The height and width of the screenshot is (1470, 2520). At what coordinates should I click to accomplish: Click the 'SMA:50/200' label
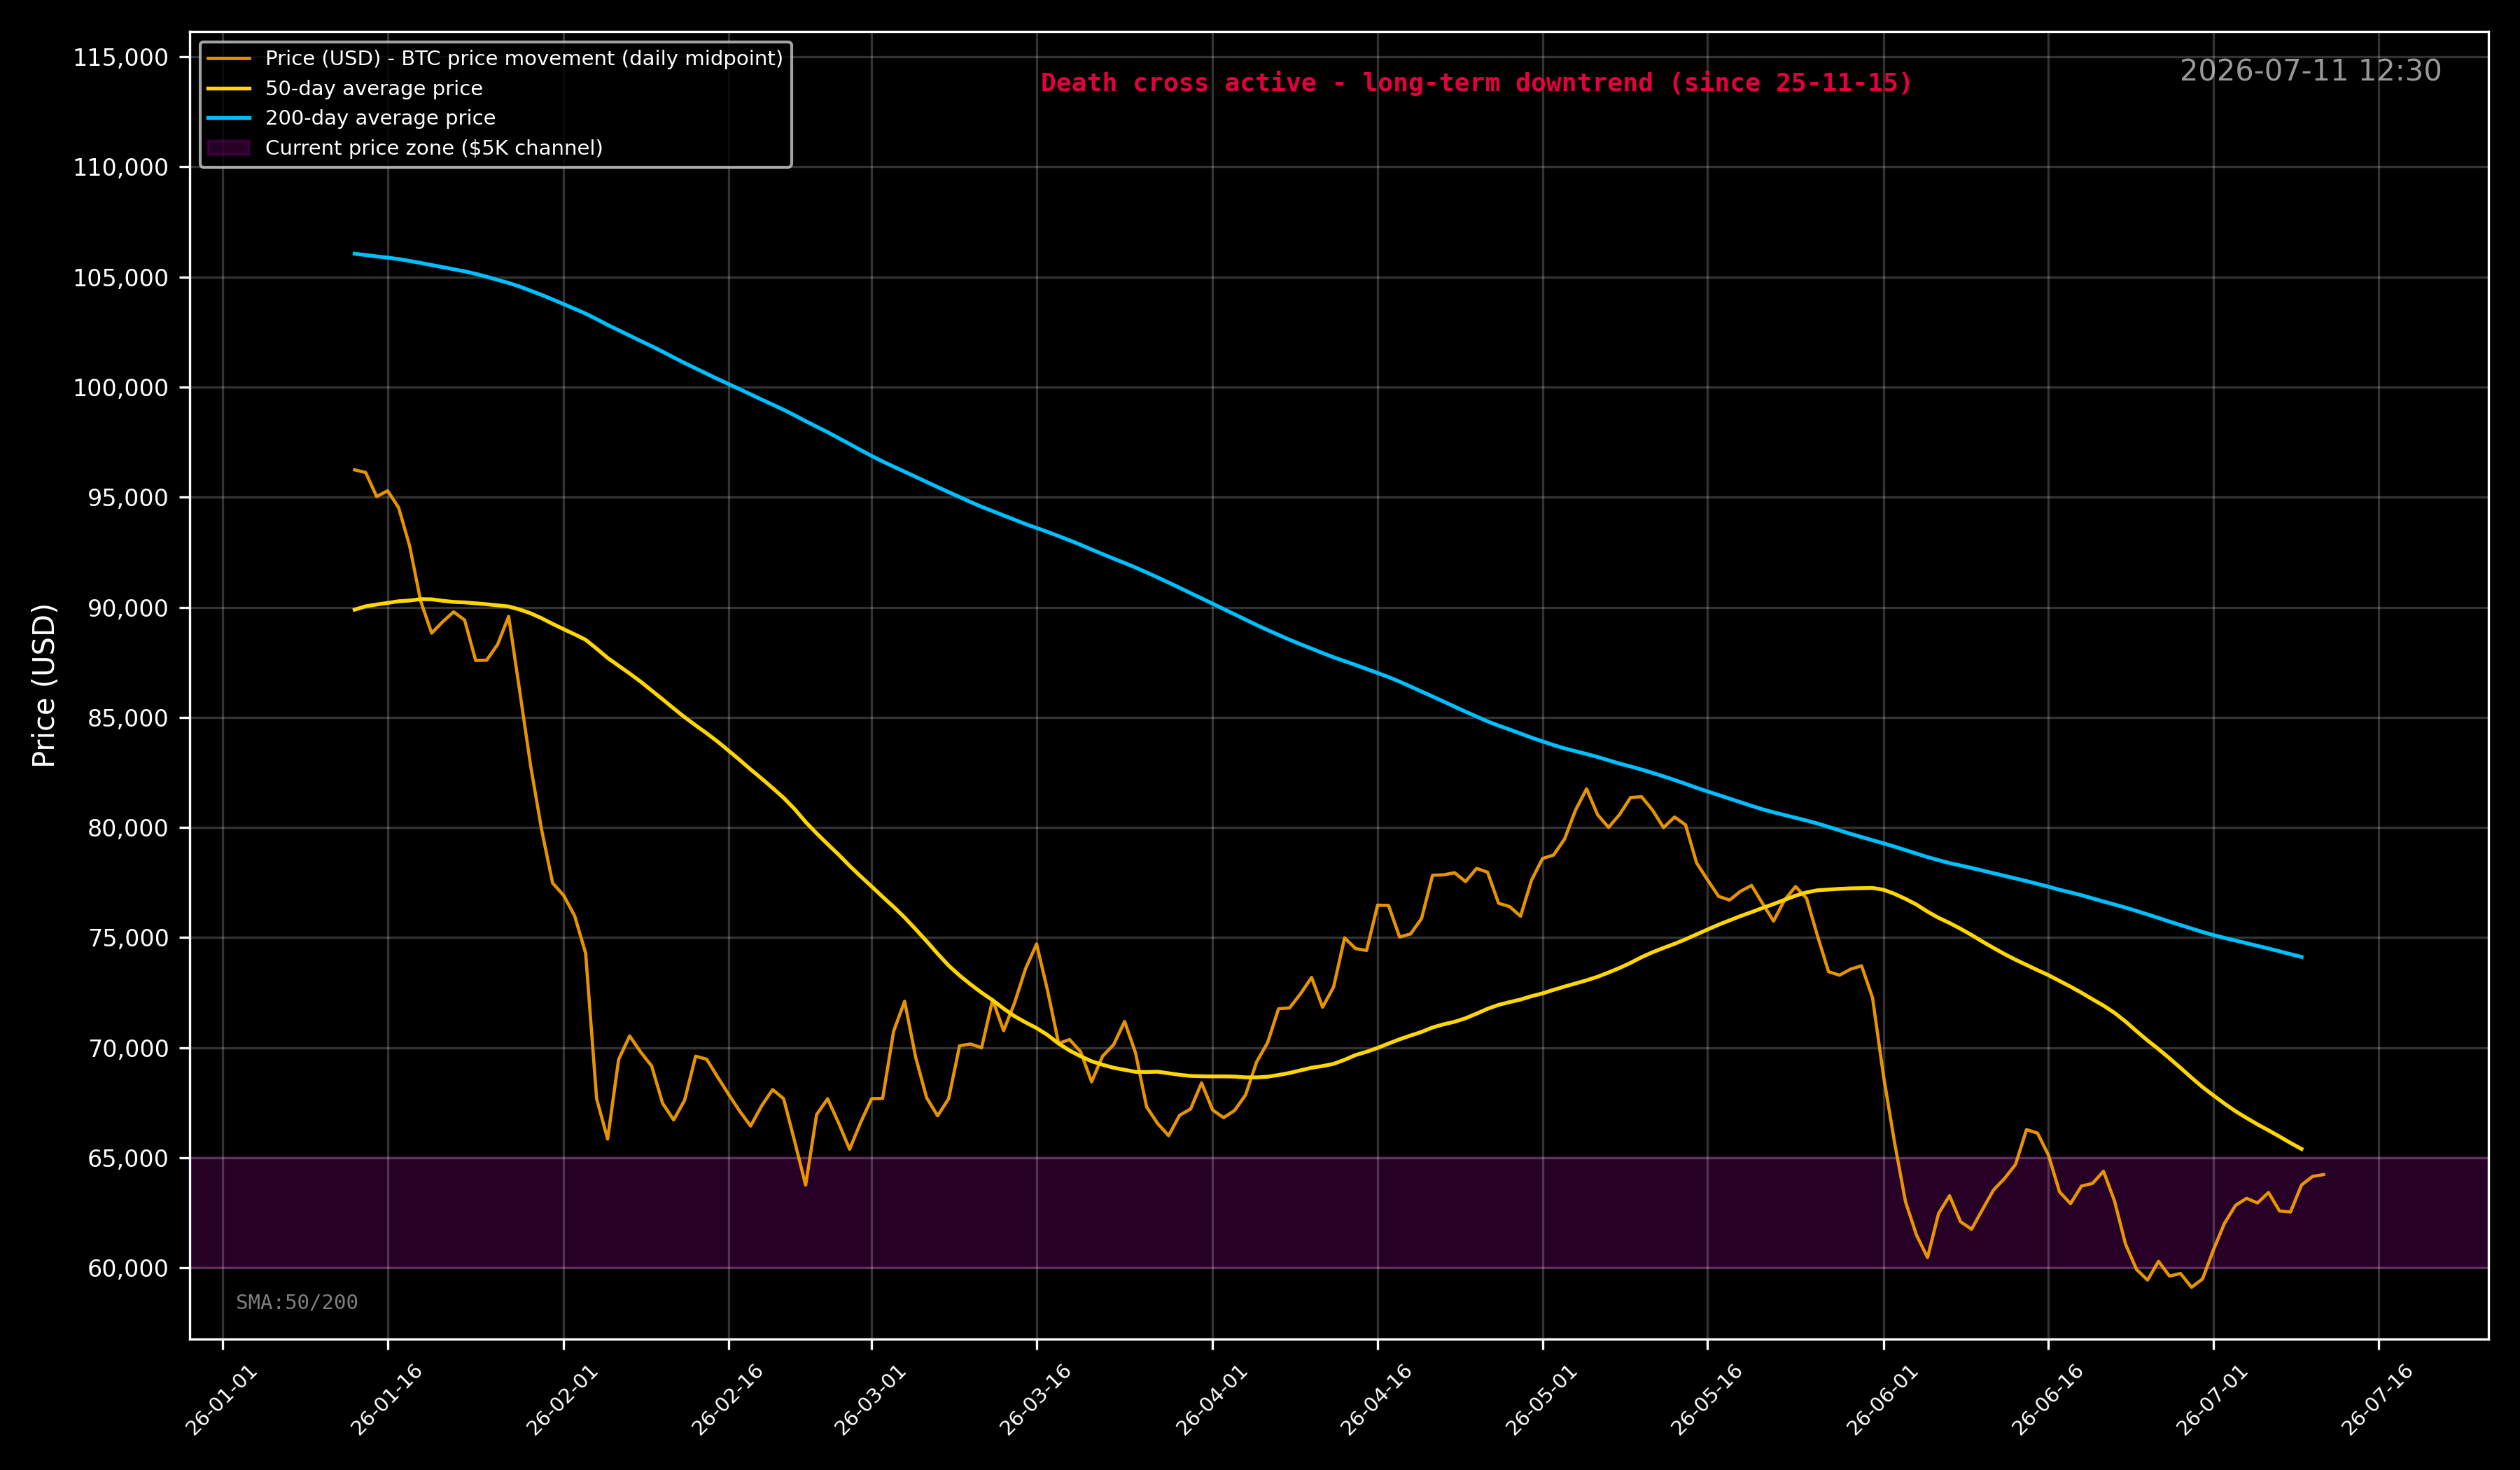click(297, 1302)
